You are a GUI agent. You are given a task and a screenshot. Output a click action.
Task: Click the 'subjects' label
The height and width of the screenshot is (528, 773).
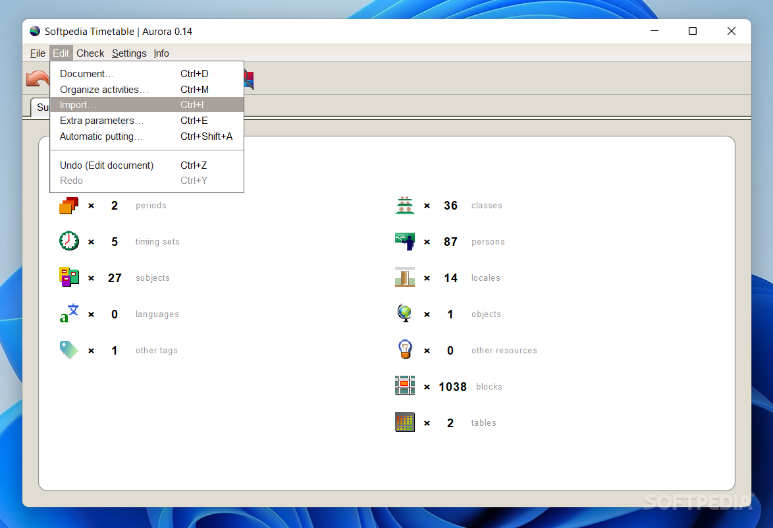[x=152, y=278]
